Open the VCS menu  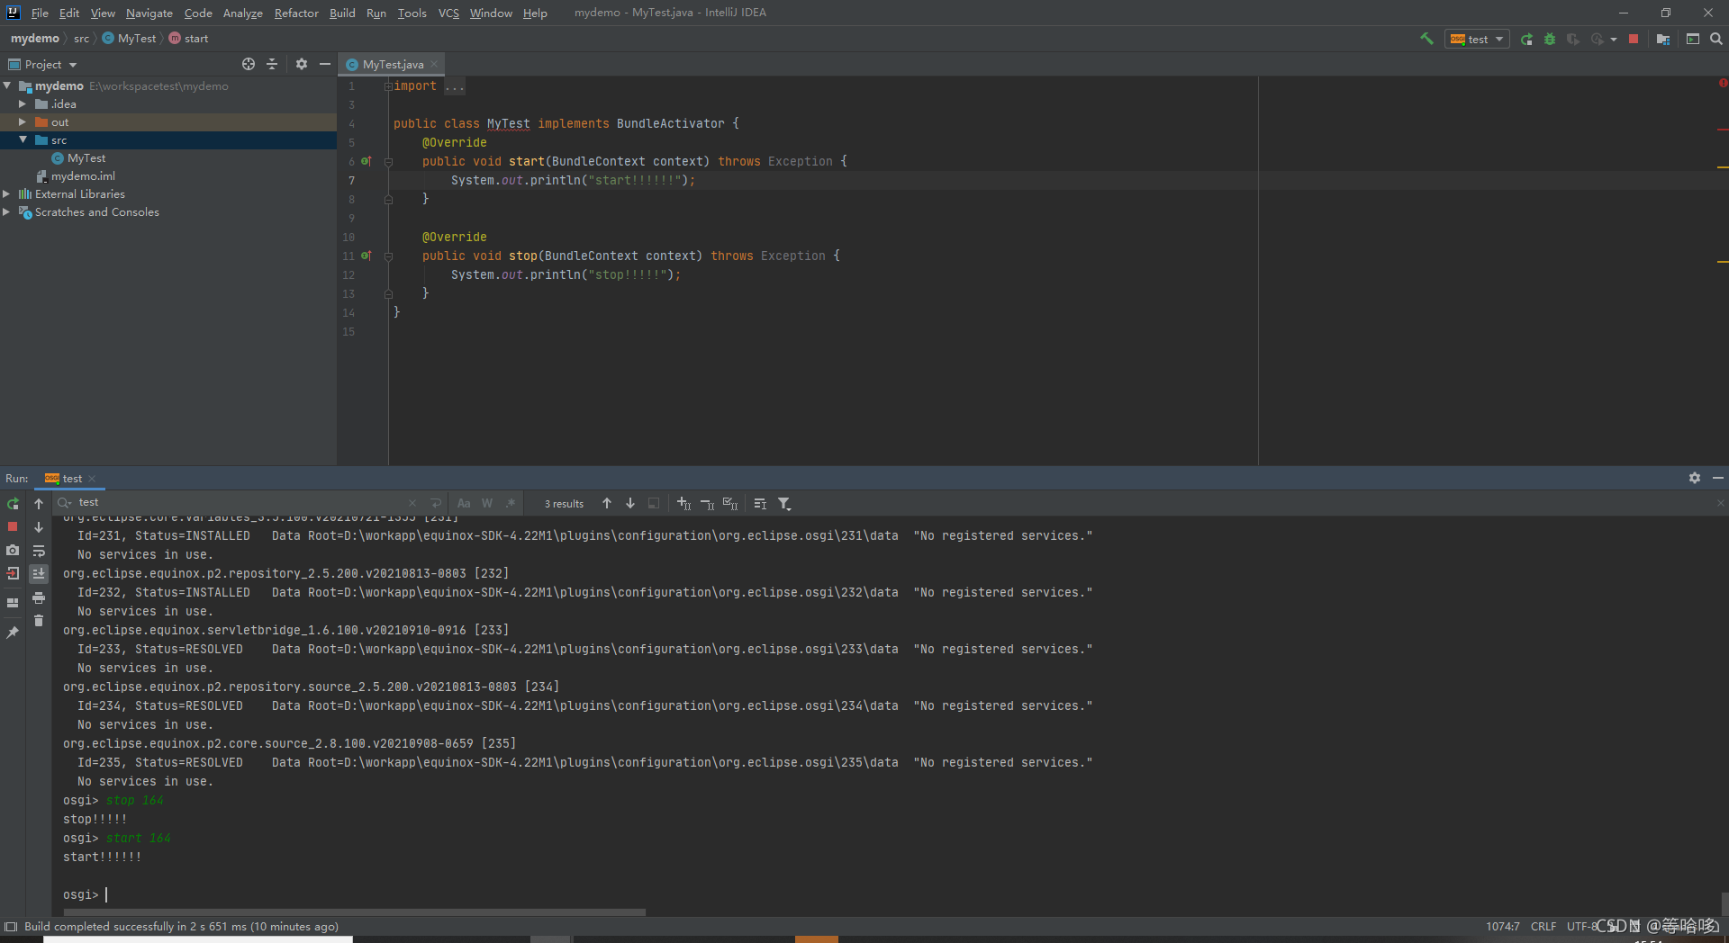point(448,13)
